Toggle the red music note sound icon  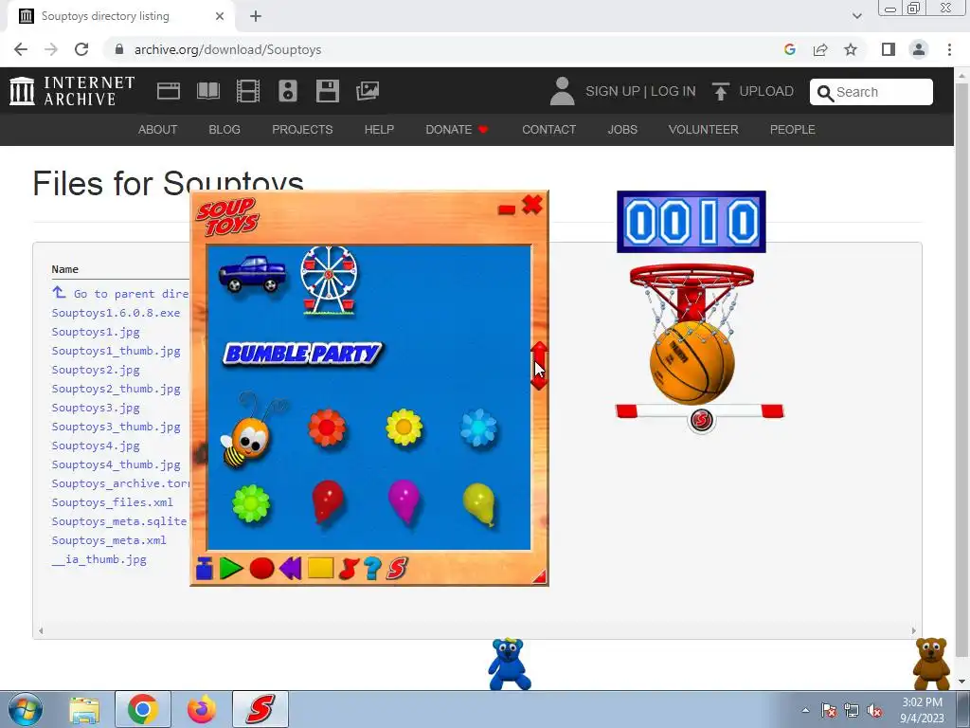(349, 569)
